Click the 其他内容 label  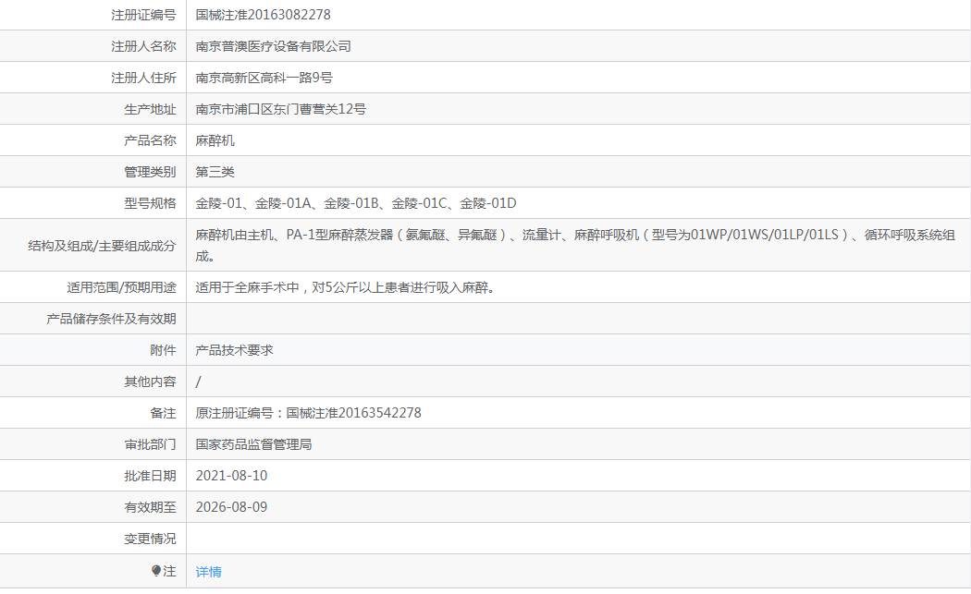pos(151,382)
